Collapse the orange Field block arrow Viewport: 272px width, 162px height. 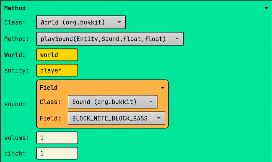coord(163,88)
